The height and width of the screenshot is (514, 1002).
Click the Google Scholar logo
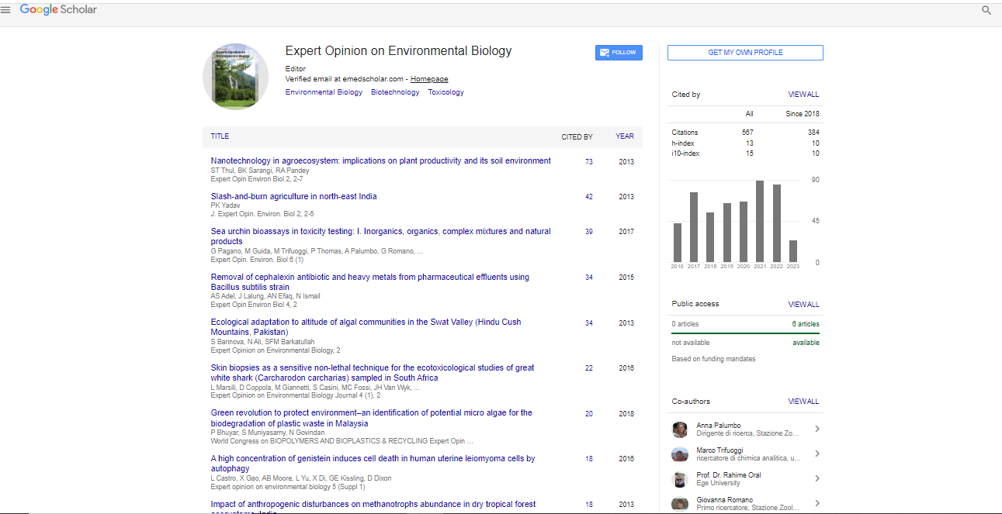[58, 10]
